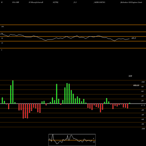Click the 70 level label on RSI chart

pyautogui.click(x=2, y=34)
